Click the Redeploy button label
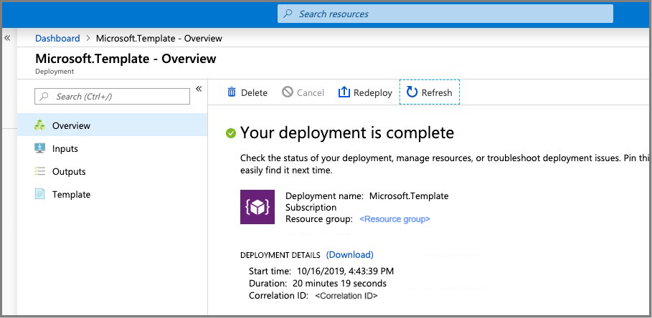The height and width of the screenshot is (318, 652). tap(373, 92)
